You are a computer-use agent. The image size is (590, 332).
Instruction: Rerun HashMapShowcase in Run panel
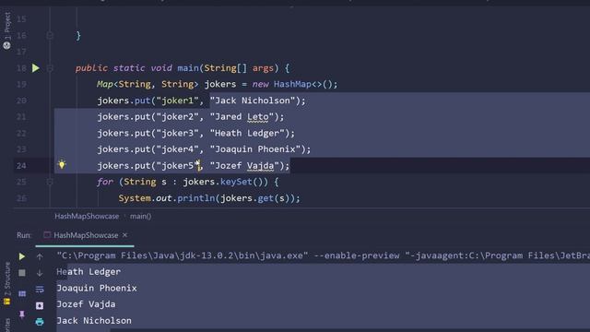[22, 256]
